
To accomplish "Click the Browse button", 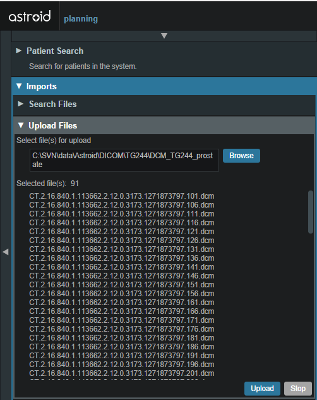I will (x=241, y=156).
